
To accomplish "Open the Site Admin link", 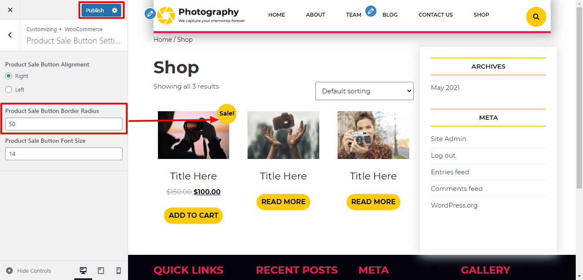I will [x=448, y=139].
